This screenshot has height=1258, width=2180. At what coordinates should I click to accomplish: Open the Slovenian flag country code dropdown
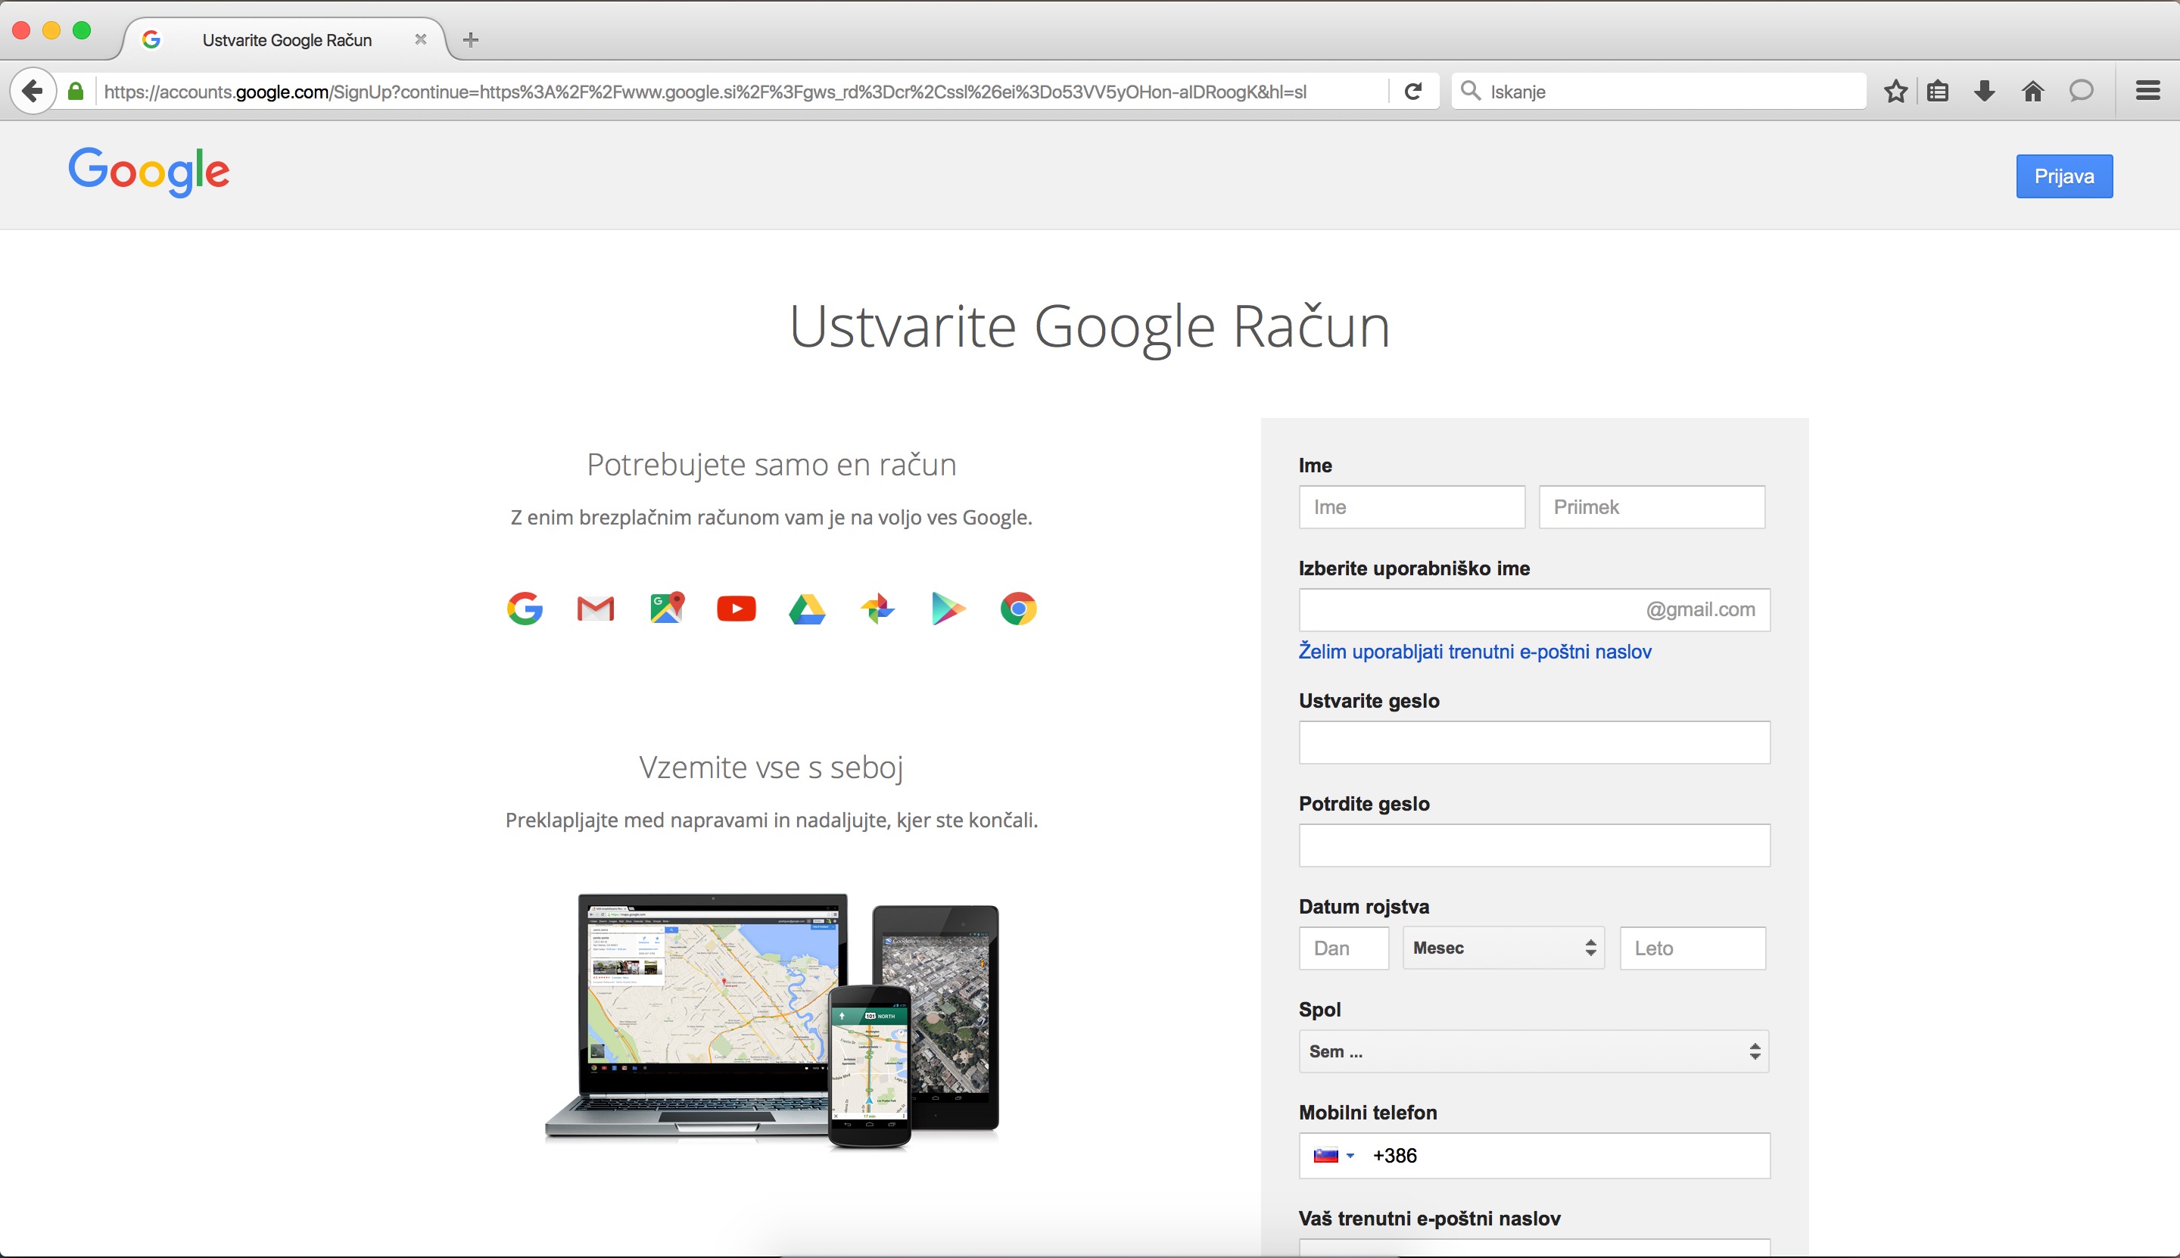1334,1155
